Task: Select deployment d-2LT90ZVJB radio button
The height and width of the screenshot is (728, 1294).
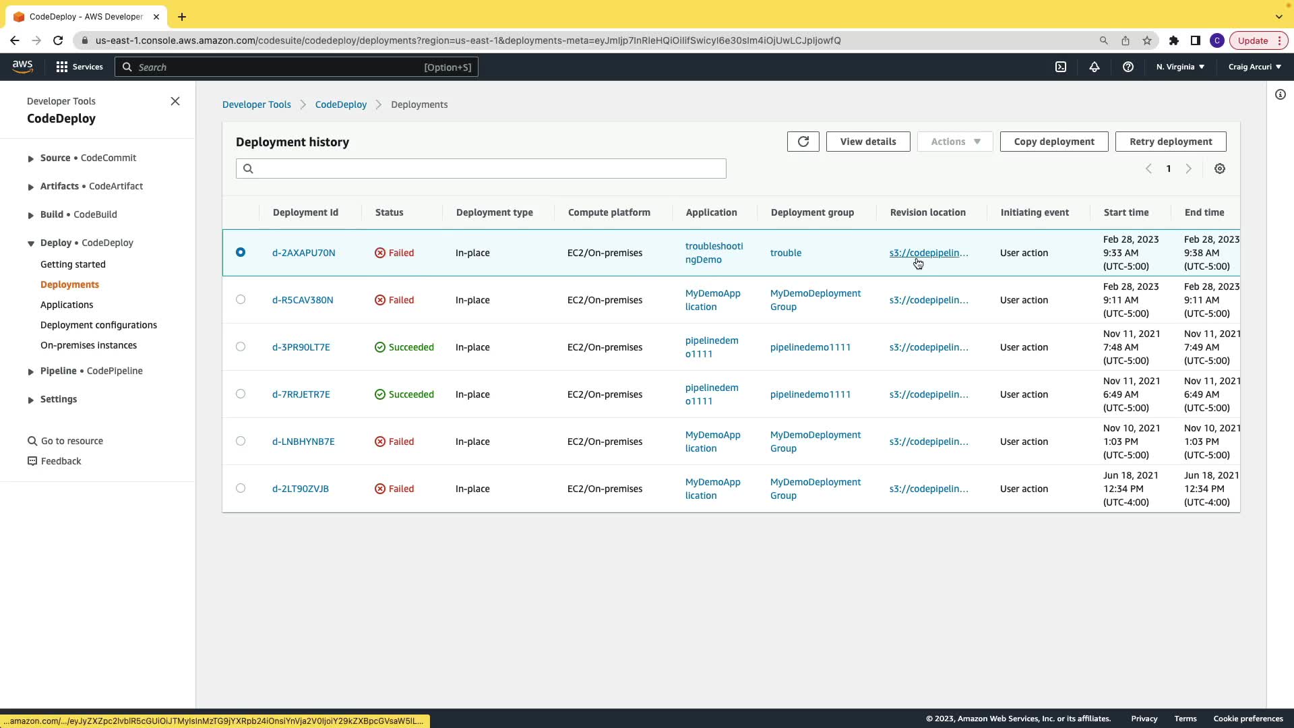Action: [241, 488]
